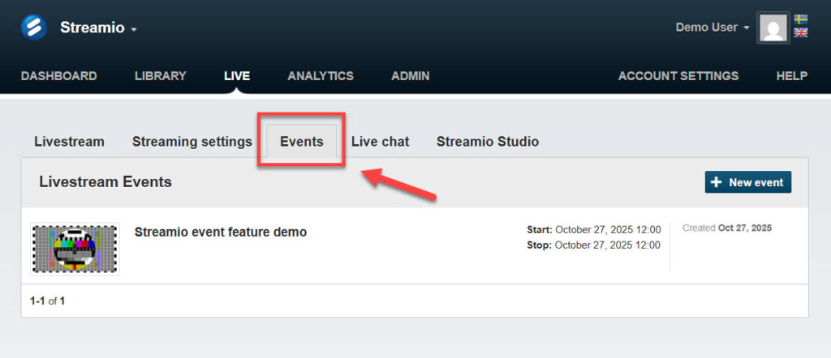The width and height of the screenshot is (831, 358).
Task: Open the Streamio account dropdown
Action: coord(98,28)
